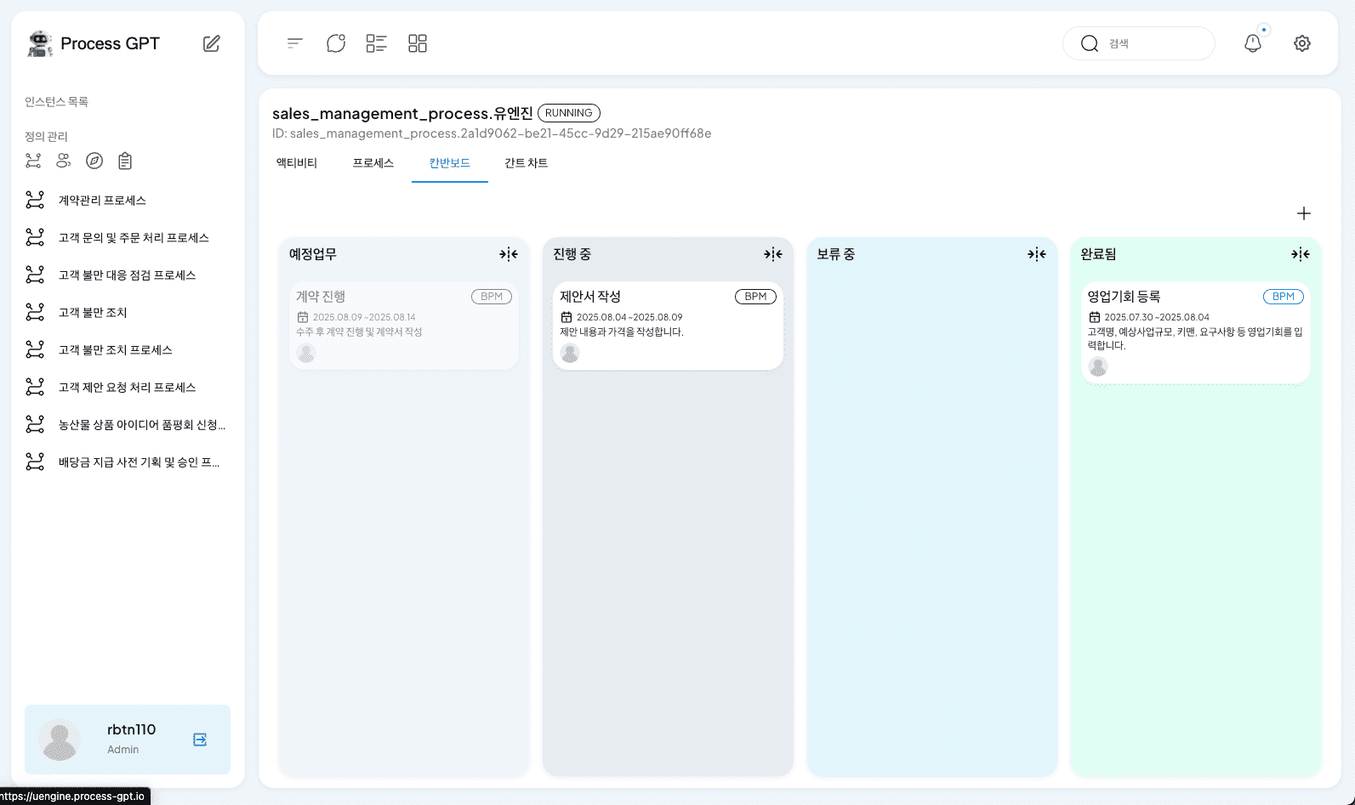
Task: Click the 검색 search field
Action: click(x=1148, y=43)
